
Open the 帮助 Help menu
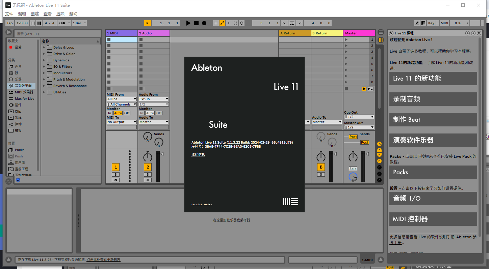coord(73,14)
